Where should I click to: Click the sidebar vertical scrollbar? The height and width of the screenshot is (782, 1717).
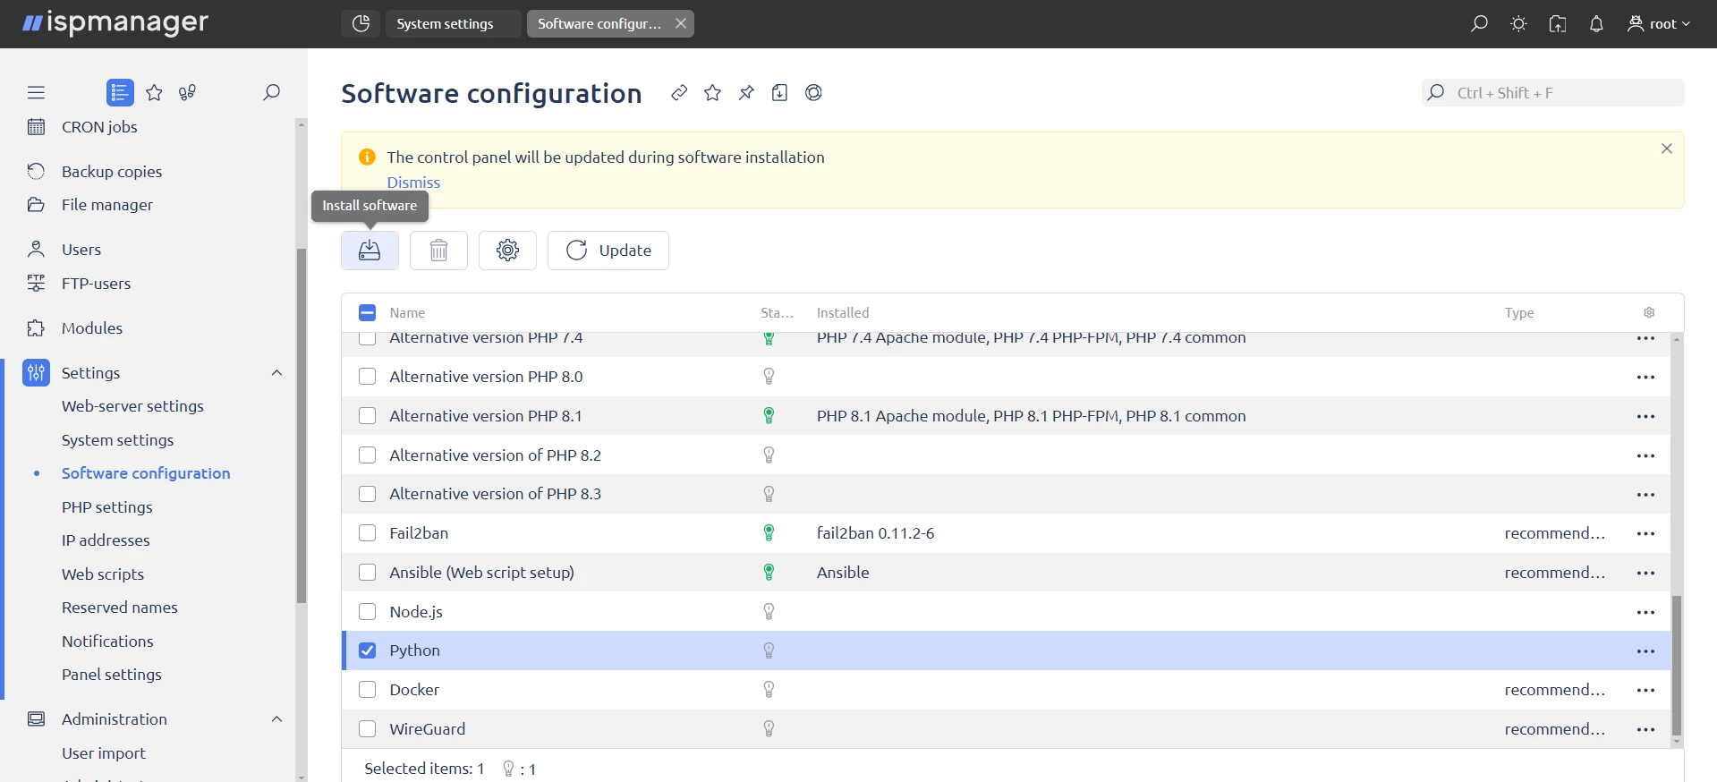302,426
